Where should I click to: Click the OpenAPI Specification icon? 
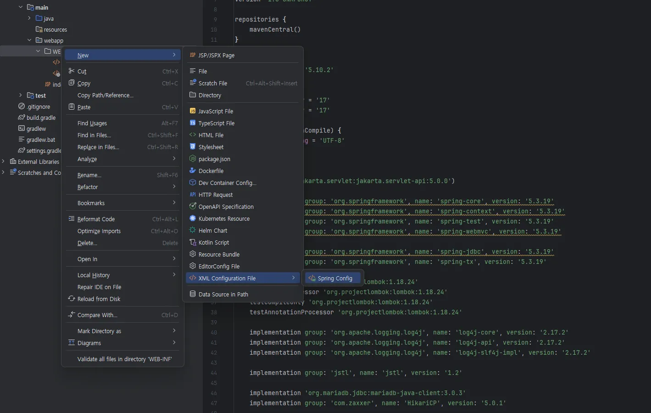[x=193, y=206]
